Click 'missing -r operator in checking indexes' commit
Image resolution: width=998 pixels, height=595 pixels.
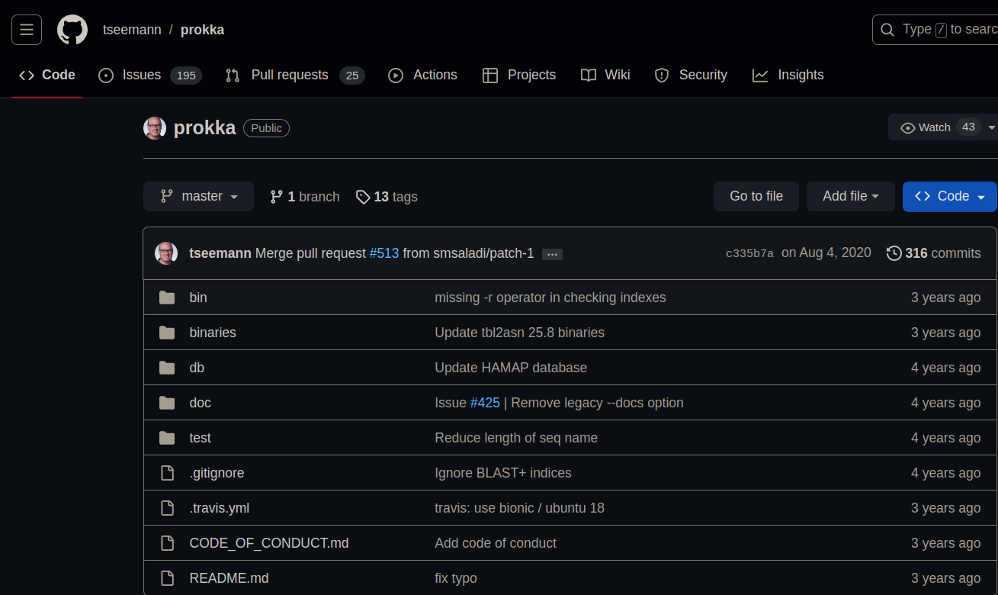pyautogui.click(x=550, y=297)
